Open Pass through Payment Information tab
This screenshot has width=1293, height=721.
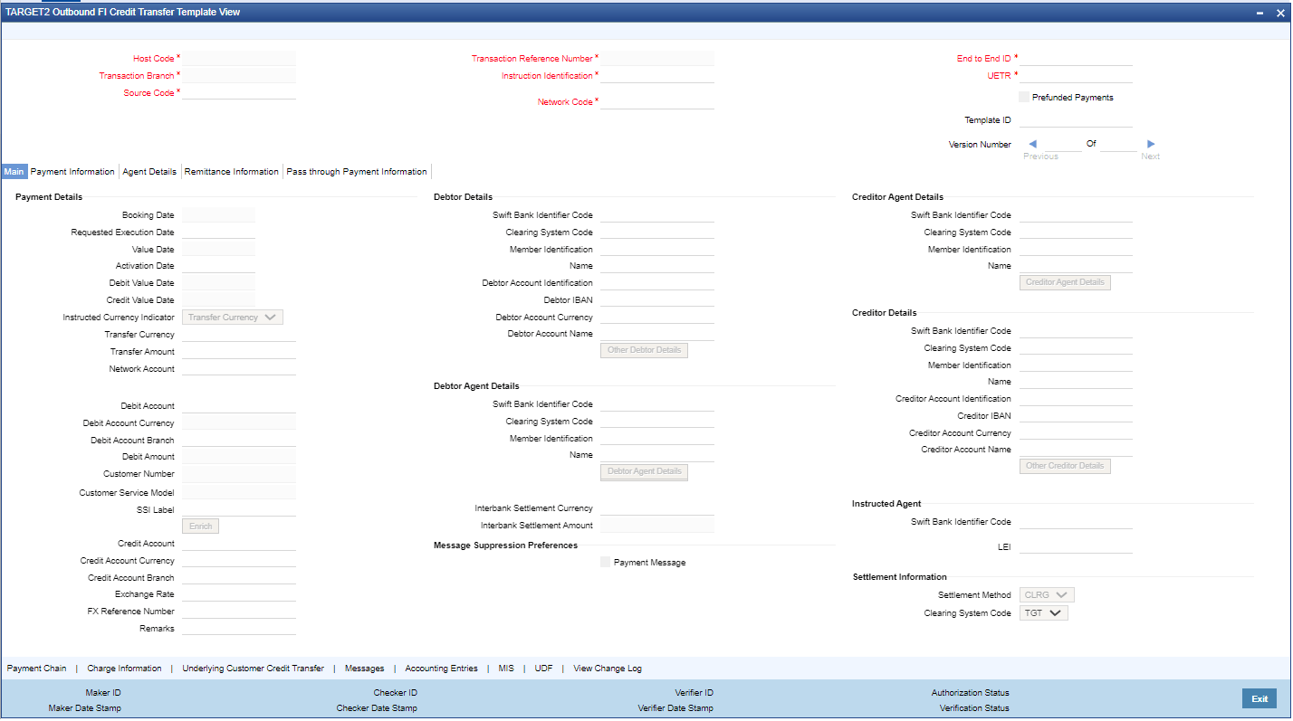click(357, 171)
